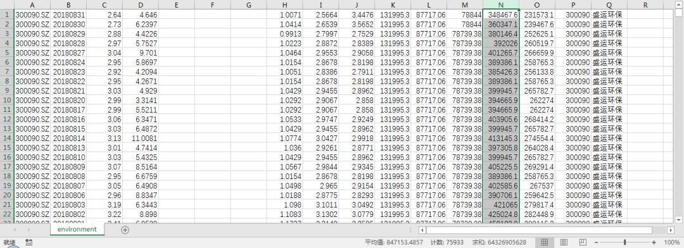The height and width of the screenshot is (248, 684).
Task: Click the zoom out minus button
Action: [597, 242]
